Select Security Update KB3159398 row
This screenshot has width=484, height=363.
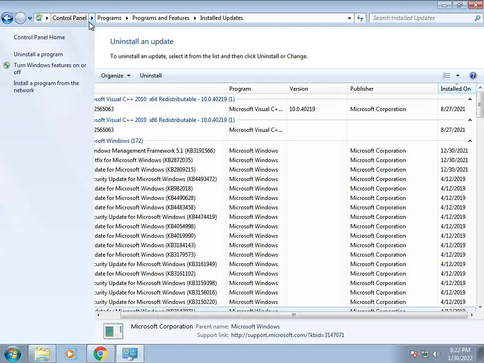(285, 283)
